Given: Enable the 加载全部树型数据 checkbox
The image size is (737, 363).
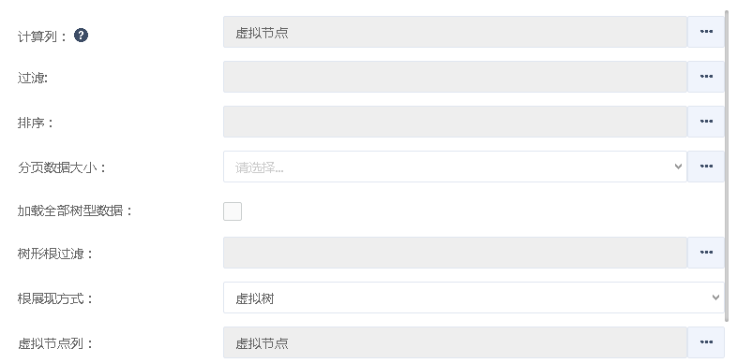Looking at the screenshot, I should 233,211.
